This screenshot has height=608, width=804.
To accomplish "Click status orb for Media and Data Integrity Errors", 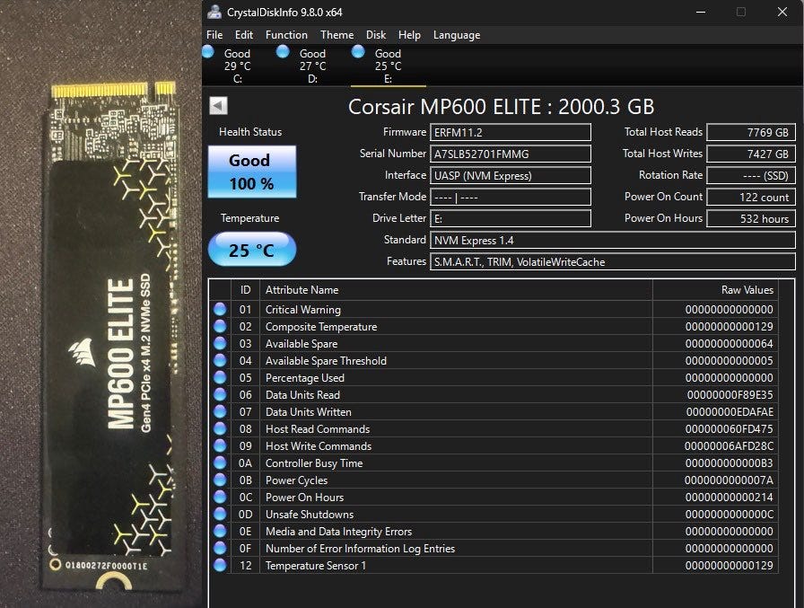I will [220, 531].
